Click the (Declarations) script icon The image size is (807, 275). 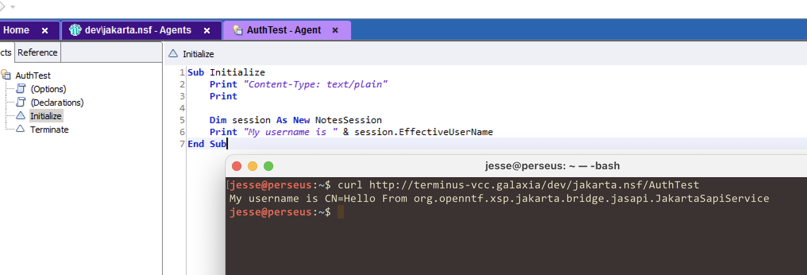click(x=21, y=102)
